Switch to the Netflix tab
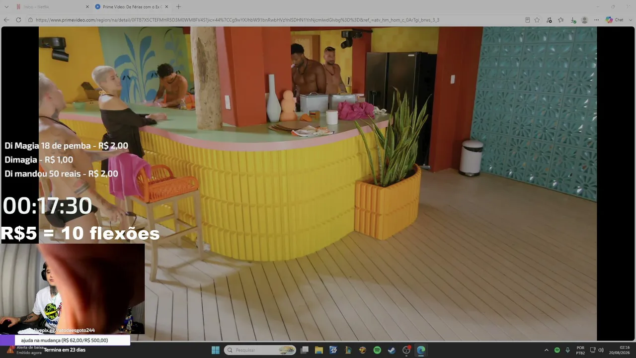The height and width of the screenshot is (358, 636). 49,7
